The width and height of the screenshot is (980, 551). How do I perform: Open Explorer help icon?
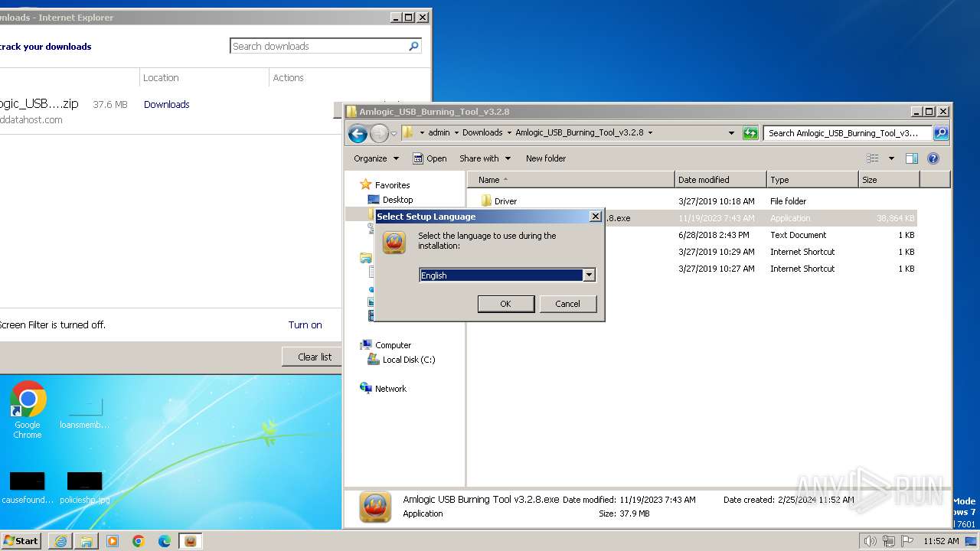tap(933, 158)
